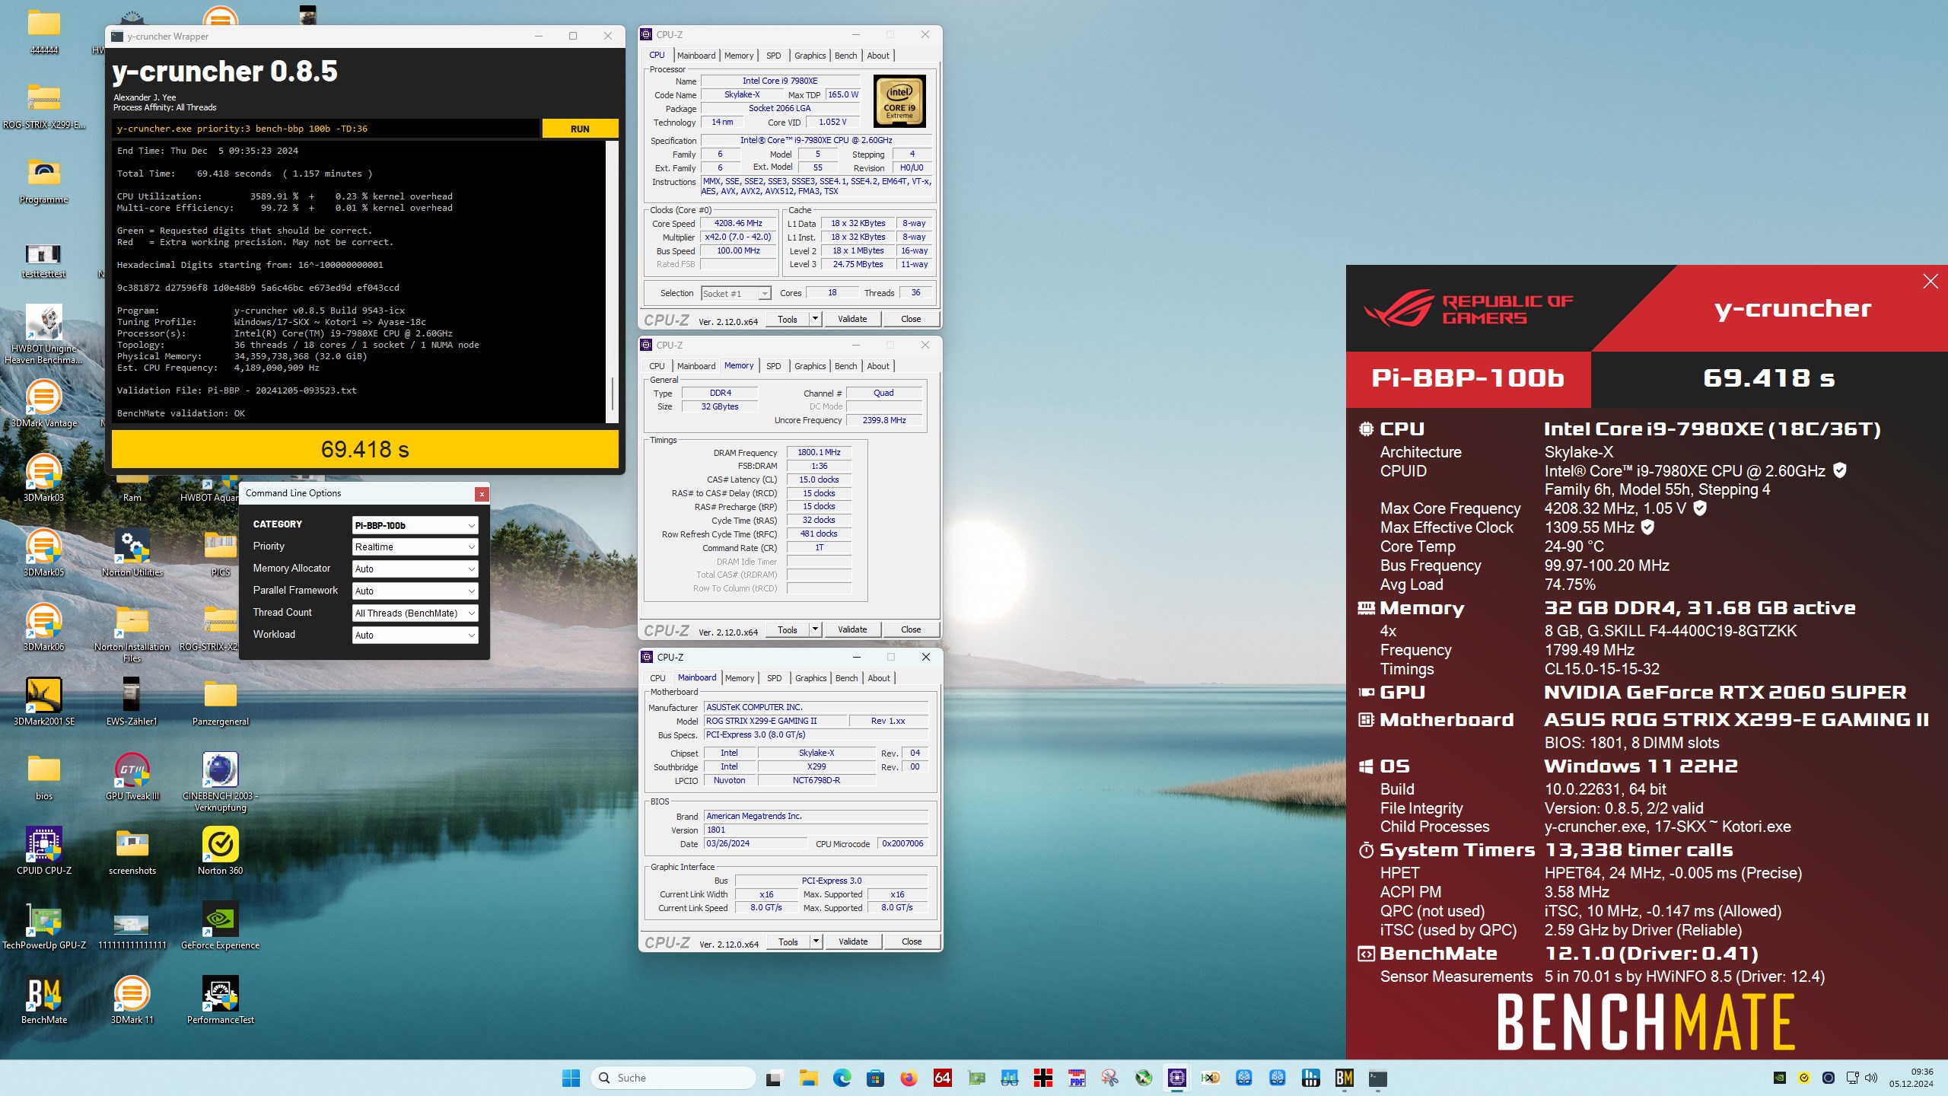Viewport: 1948px width, 1096px height.
Task: Close the Command Line Options dialog
Action: 482,494
